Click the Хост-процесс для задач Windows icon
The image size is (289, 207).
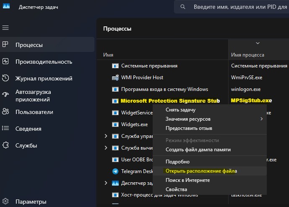pos(115,195)
